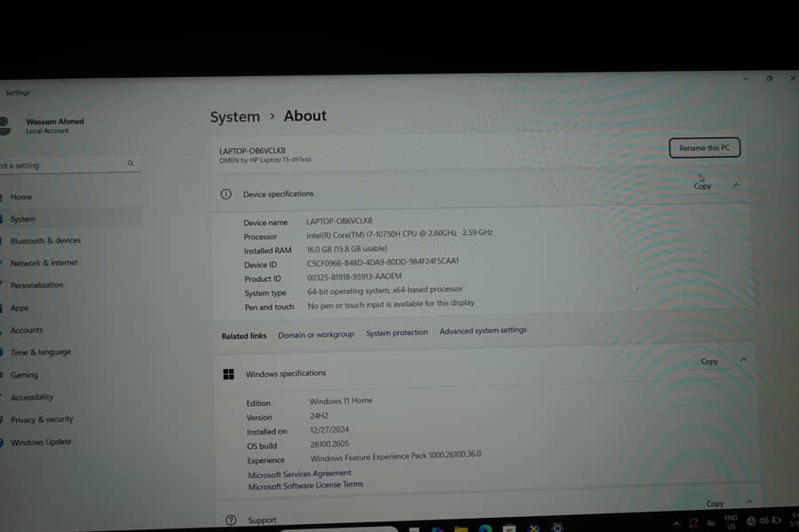Open Apps settings
Screen dimensions: 799x532
(x=20, y=308)
